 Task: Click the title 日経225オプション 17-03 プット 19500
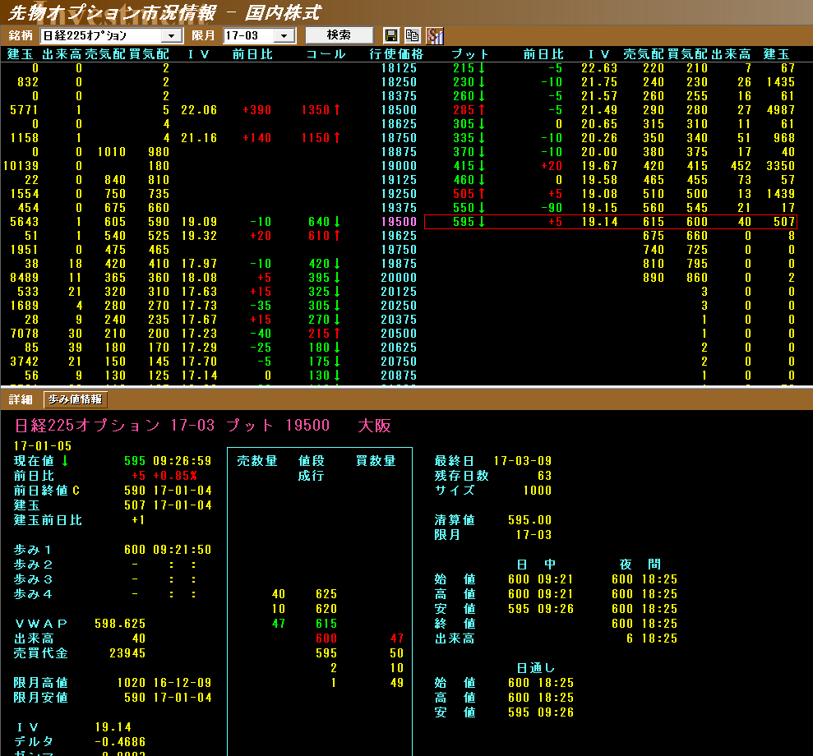coord(172,426)
